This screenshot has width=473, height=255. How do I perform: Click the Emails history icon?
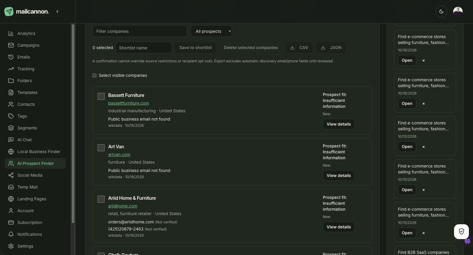point(11,57)
